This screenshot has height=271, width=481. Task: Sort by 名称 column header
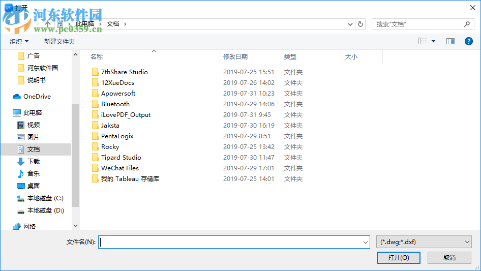[x=97, y=57]
